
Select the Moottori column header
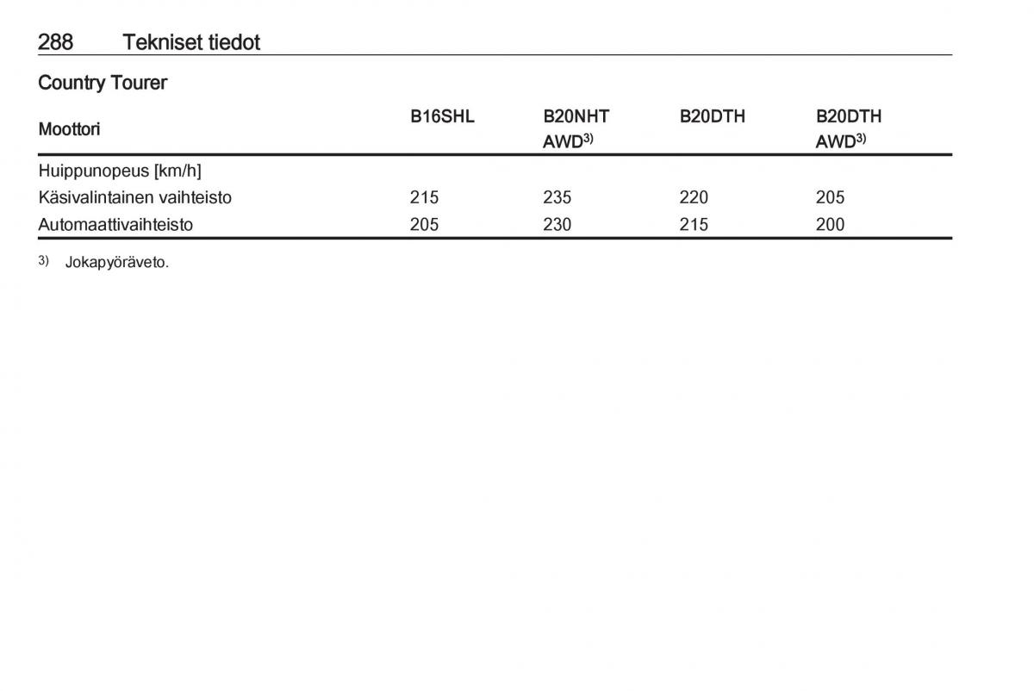click(69, 129)
